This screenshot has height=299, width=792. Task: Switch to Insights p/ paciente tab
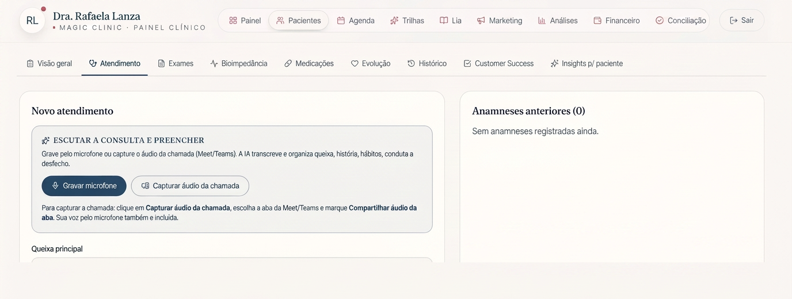(x=587, y=64)
